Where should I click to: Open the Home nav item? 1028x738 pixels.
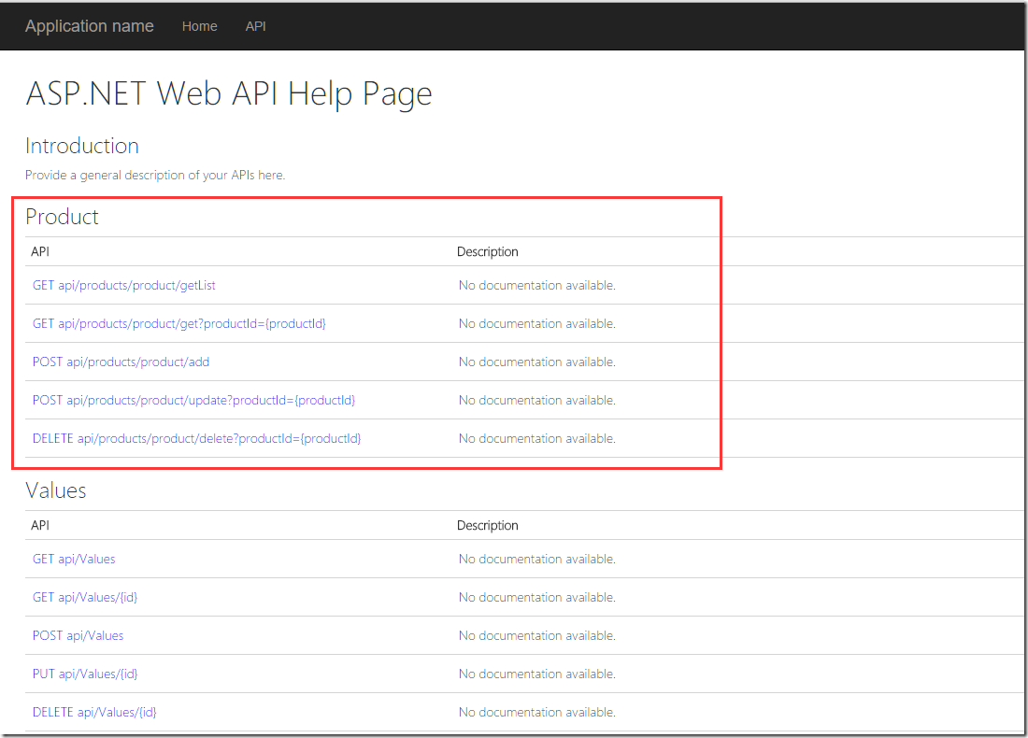click(x=199, y=26)
